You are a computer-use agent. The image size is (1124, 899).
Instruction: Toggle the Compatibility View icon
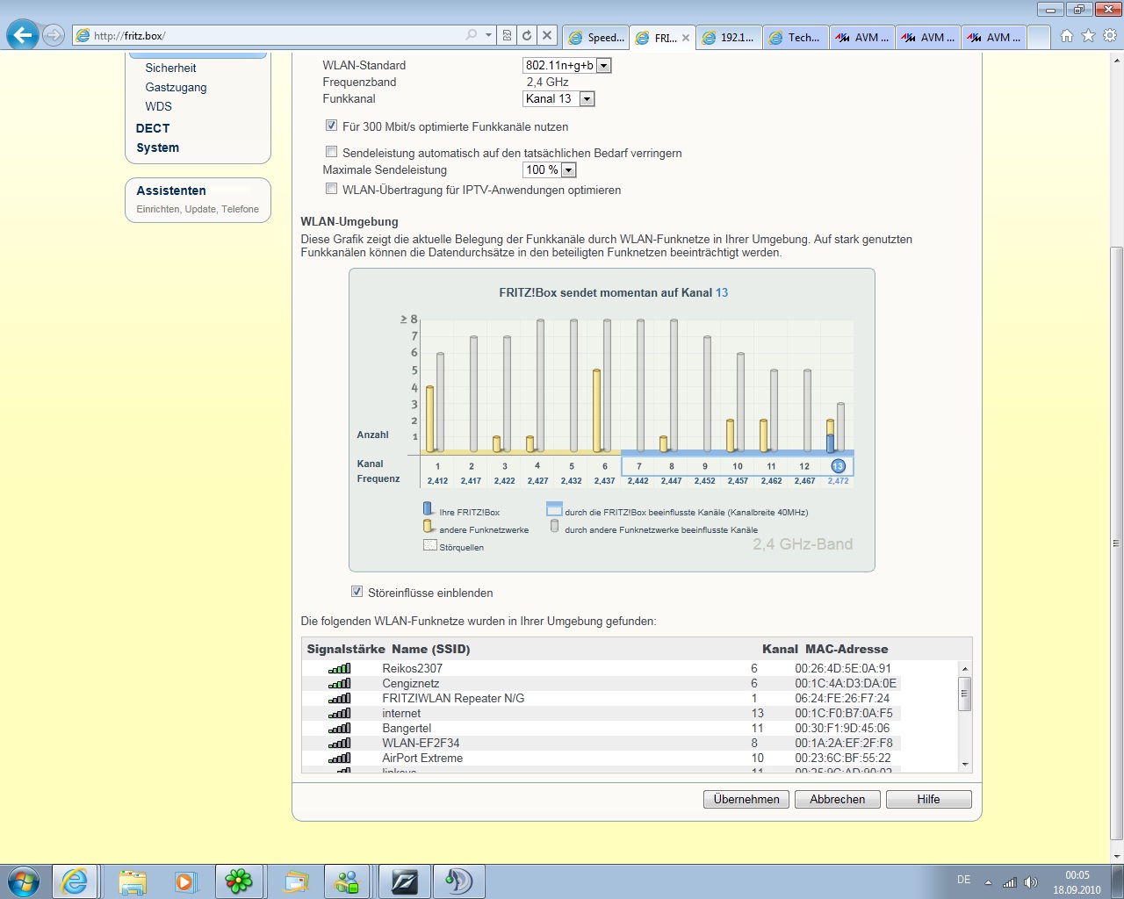507,35
